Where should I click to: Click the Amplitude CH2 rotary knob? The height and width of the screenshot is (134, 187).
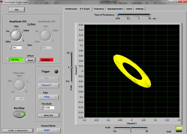[45, 35]
